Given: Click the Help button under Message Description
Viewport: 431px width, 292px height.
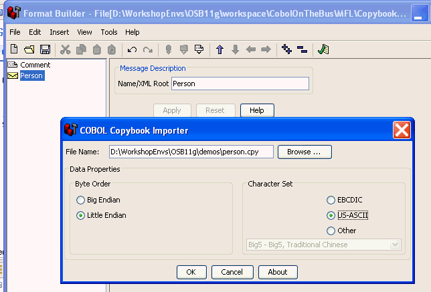Looking at the screenshot, I should (x=257, y=110).
